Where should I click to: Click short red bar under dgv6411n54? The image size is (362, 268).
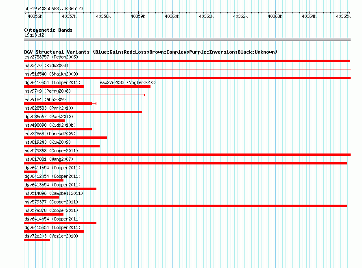(x=31, y=172)
